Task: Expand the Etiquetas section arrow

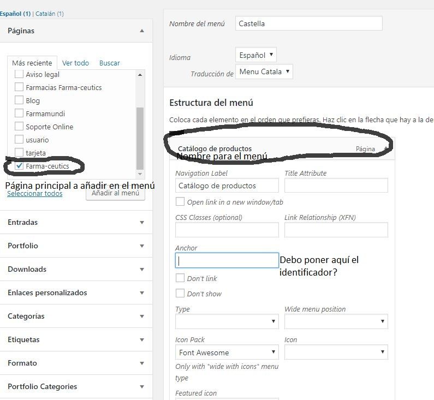Action: point(142,340)
